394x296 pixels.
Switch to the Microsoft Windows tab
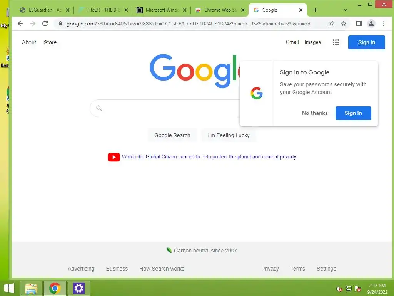tap(161, 10)
